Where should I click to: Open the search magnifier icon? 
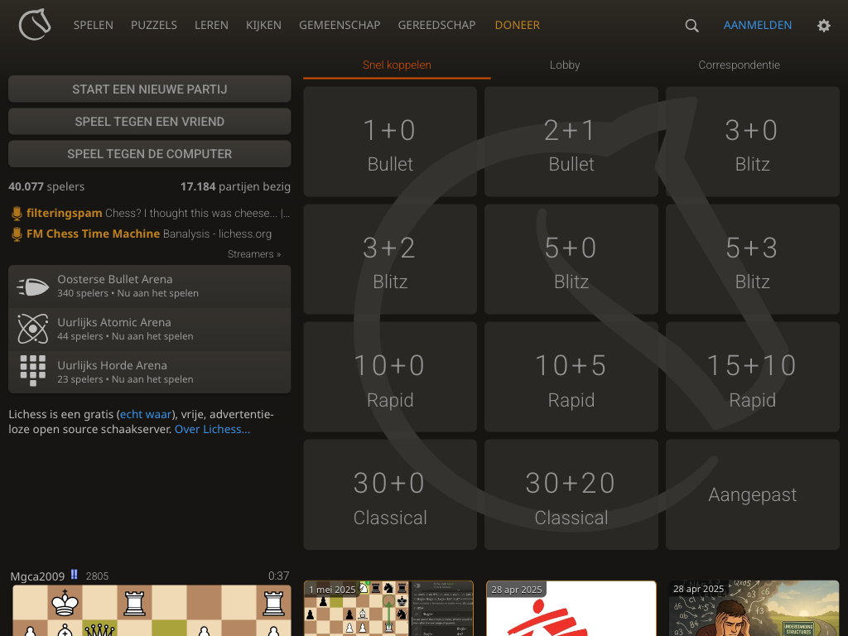coord(691,26)
